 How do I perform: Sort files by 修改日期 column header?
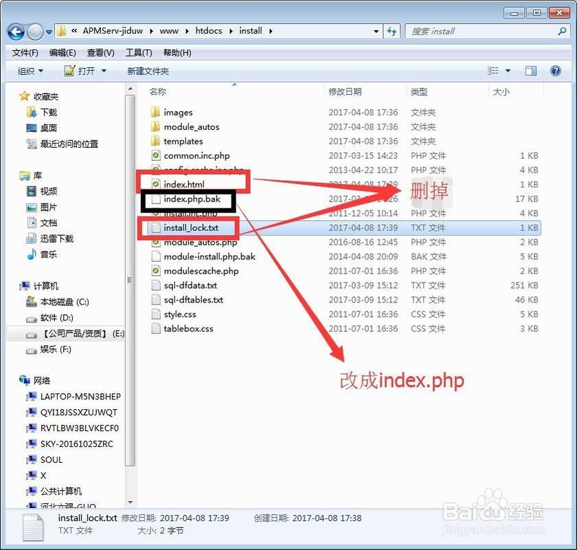pos(345,91)
